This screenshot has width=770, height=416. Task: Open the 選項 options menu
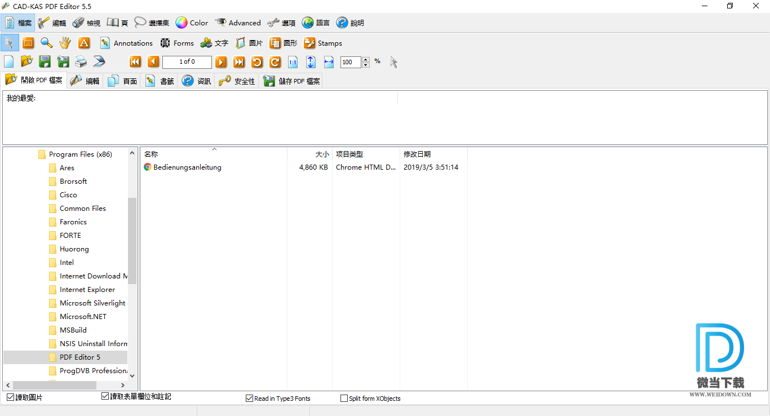tap(282, 23)
